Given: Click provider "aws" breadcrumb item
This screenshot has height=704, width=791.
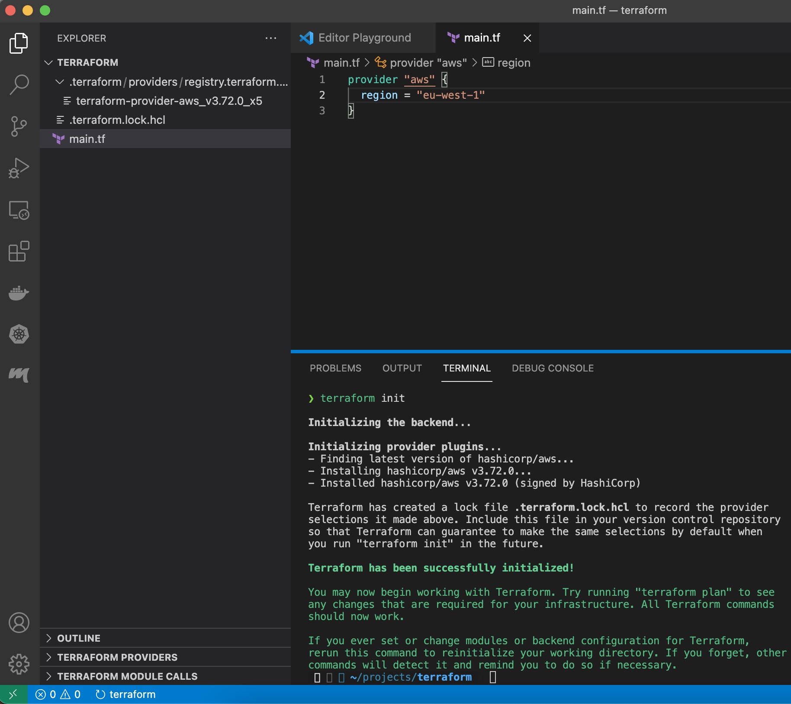Looking at the screenshot, I should click(x=421, y=63).
